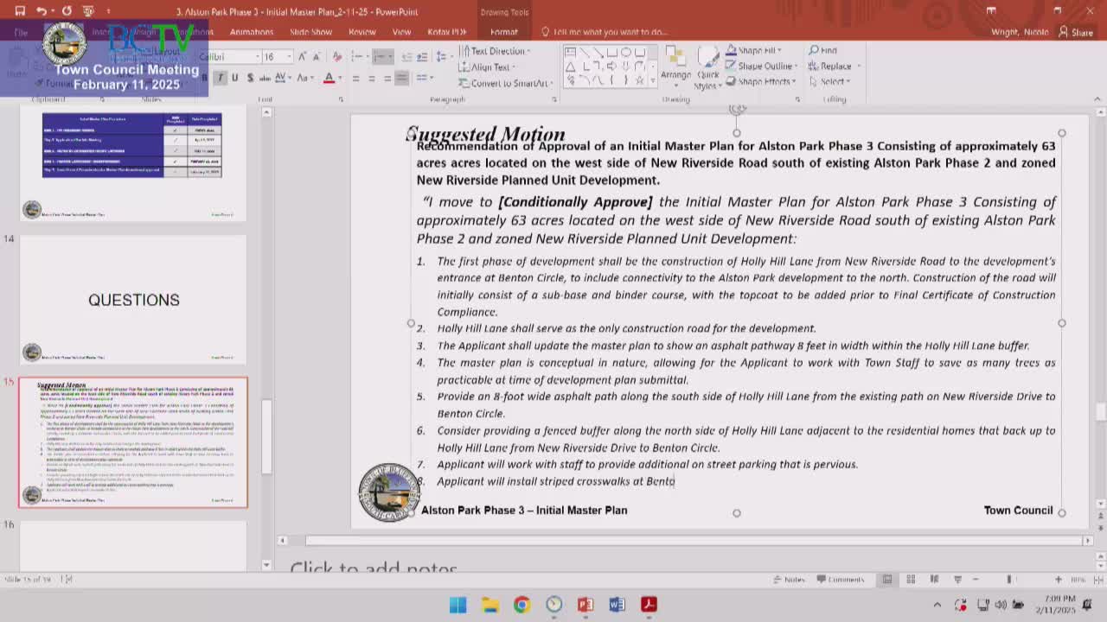Redo the last action

coord(67,11)
